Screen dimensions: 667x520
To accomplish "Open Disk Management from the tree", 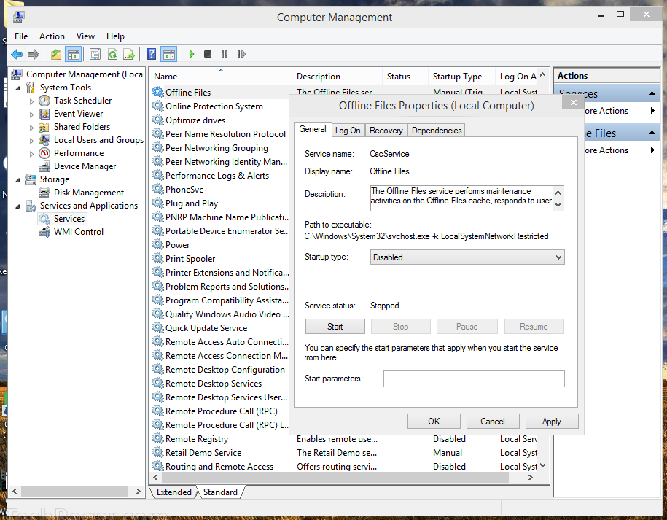I will [88, 193].
